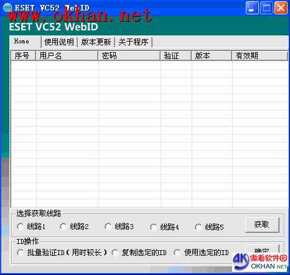The width and height of the screenshot is (290, 275).
Task: Close the ESET VC52 WebID window
Action: (281, 8)
